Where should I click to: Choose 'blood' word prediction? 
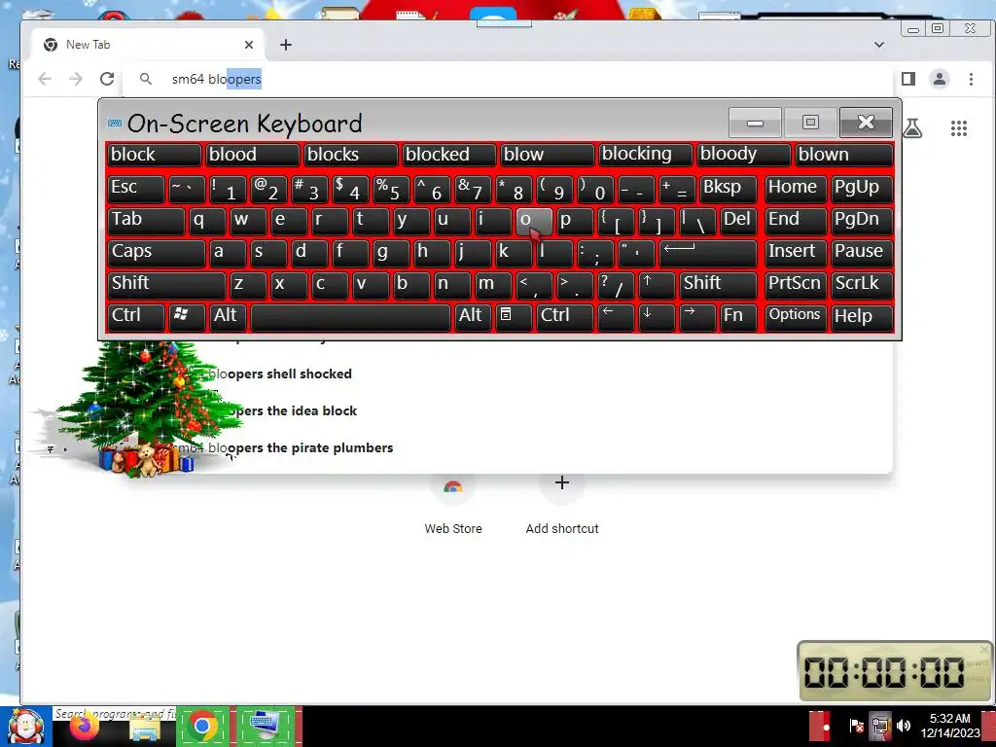click(x=252, y=155)
